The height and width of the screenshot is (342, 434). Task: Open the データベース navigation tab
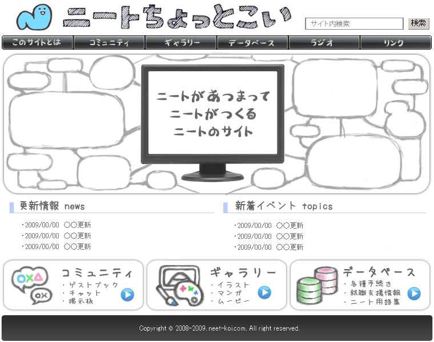pyautogui.click(x=252, y=43)
